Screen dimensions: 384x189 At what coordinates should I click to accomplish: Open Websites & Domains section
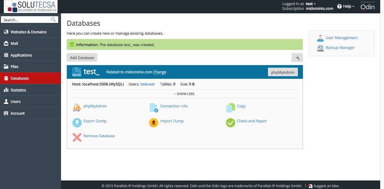point(31,32)
